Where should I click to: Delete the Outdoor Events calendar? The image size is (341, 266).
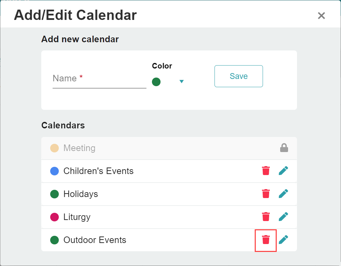[x=266, y=240]
